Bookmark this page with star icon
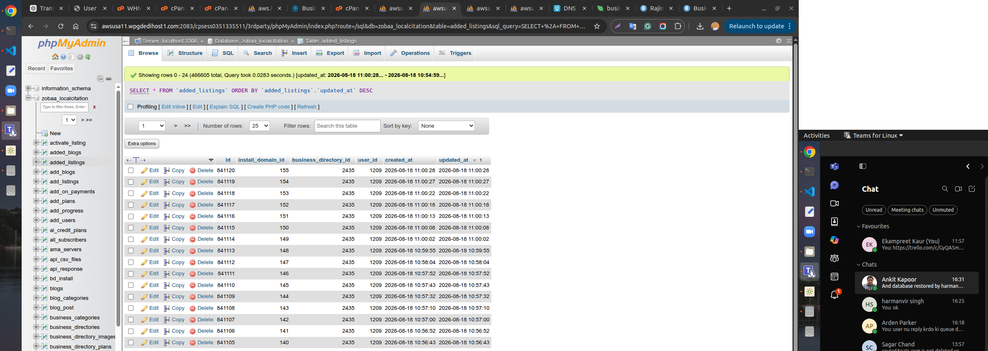The image size is (988, 351). (x=597, y=26)
